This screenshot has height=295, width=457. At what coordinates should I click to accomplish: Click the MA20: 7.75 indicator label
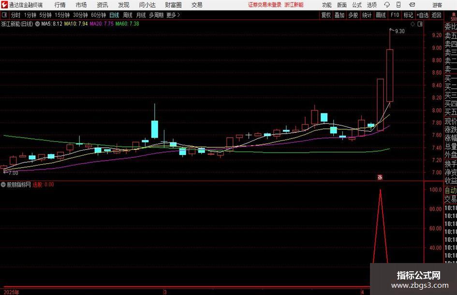(x=102, y=24)
